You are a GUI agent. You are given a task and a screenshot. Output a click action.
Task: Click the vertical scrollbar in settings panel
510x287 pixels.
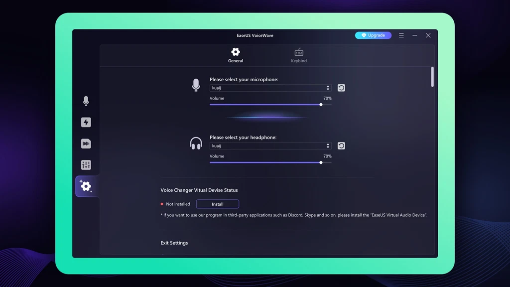(432, 77)
